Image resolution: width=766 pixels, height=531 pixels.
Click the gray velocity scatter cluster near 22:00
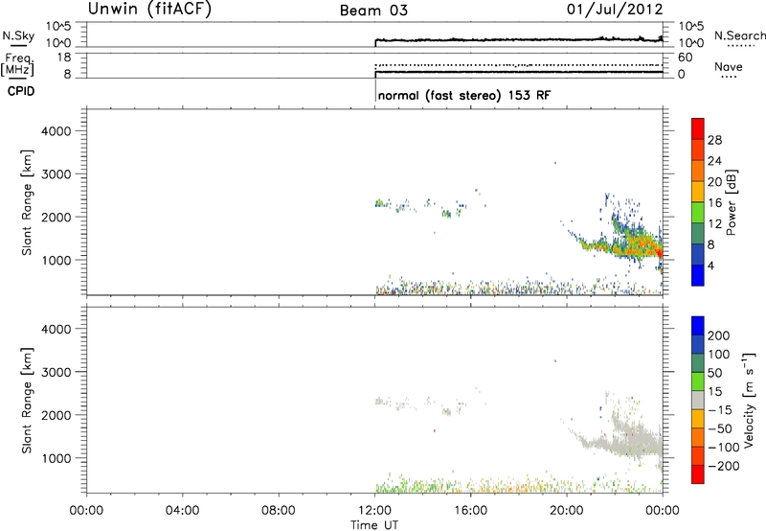[623, 436]
